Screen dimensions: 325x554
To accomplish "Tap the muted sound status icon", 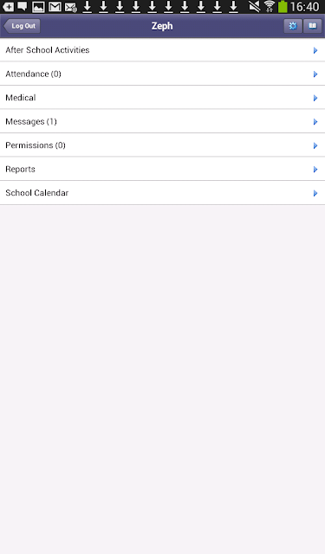I will tap(254, 6).
